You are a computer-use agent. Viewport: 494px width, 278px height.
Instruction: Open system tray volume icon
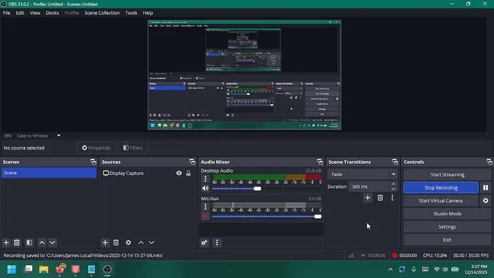(445, 269)
